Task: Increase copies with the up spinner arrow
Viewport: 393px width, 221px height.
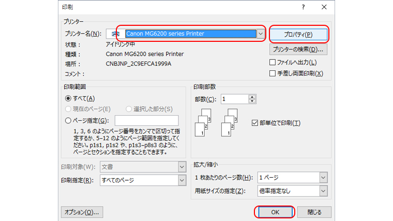Action: [252, 96]
